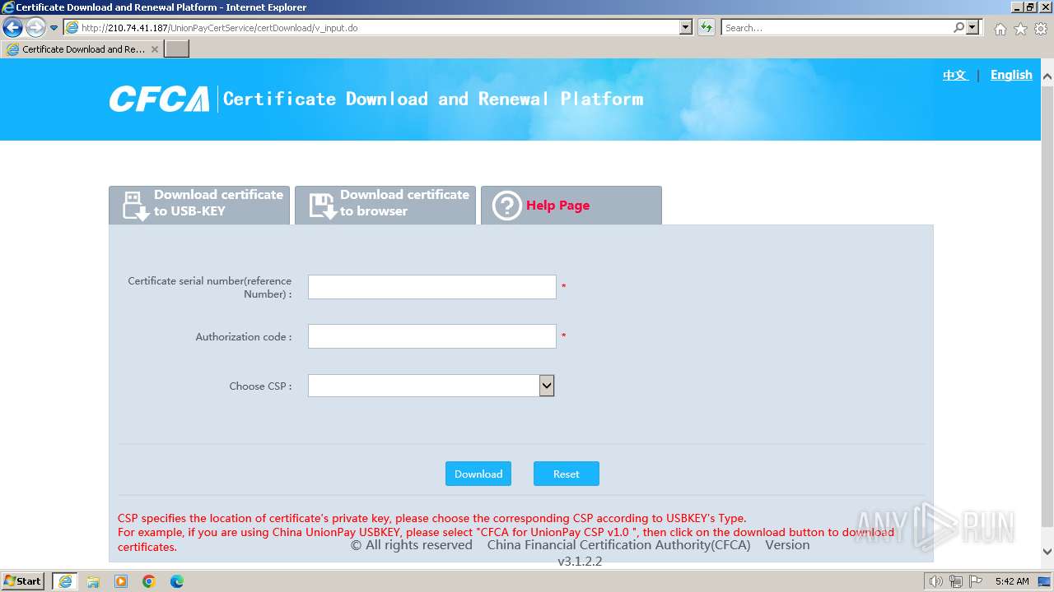
Task: Open Download certificate to browser tab
Action: tap(385, 205)
